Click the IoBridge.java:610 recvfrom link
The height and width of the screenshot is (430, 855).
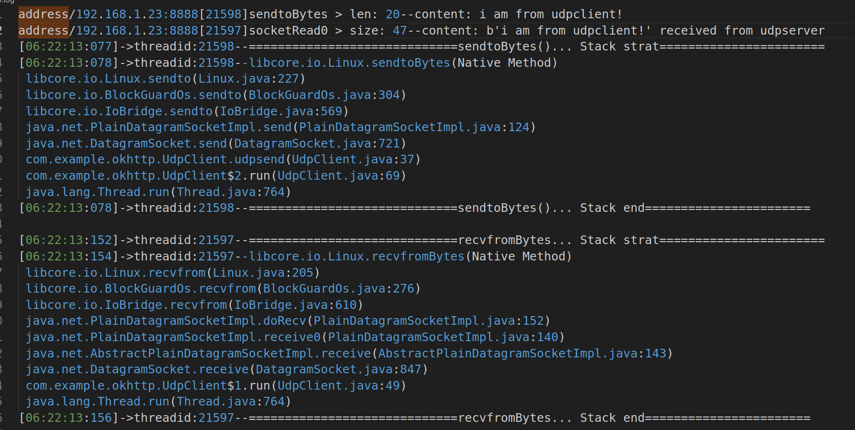(x=295, y=305)
